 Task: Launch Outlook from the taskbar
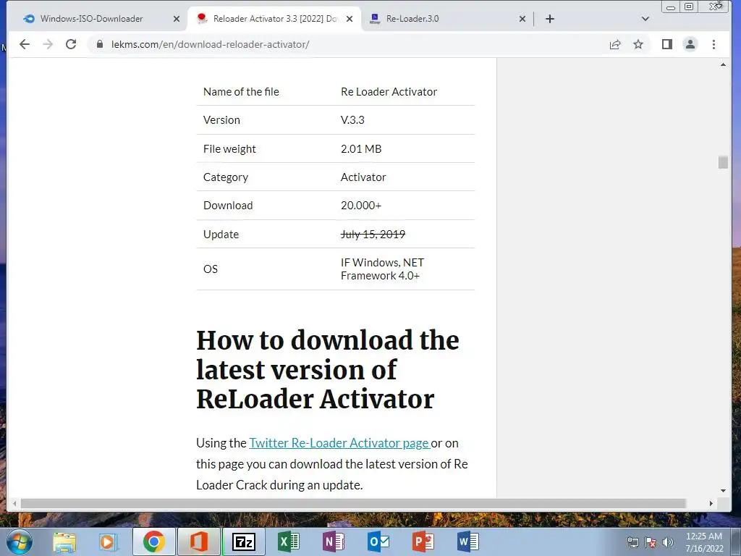(378, 542)
